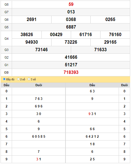Image resolution: width=131 pixels, height=164 pixels.
Task: Choose the '3 số' radio option
Action: coord(29,79)
